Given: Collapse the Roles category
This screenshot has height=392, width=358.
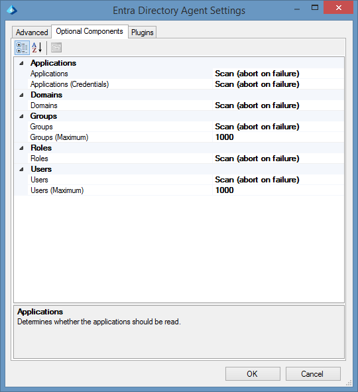Looking at the screenshot, I should [21, 148].
